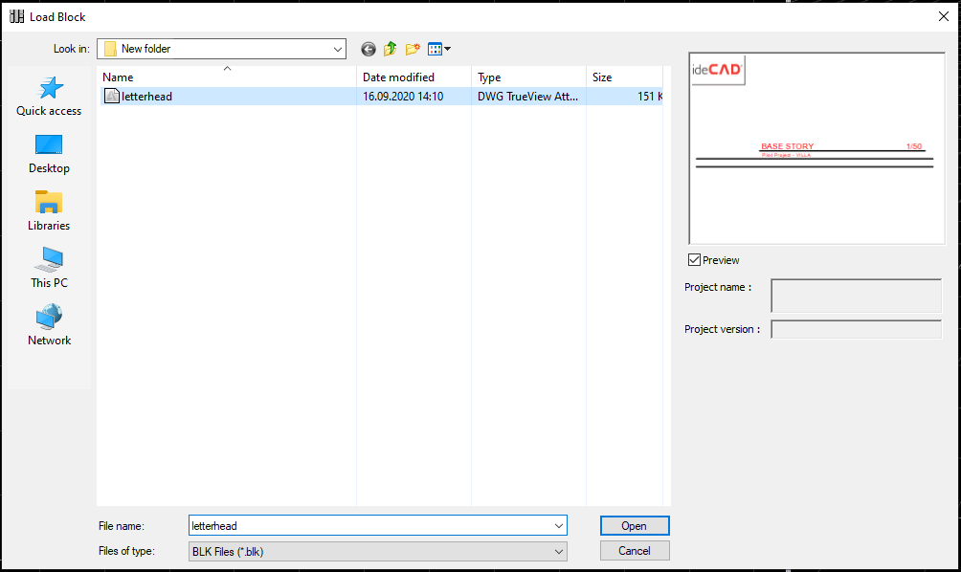
Task: Click the Cancel button
Action: click(635, 551)
